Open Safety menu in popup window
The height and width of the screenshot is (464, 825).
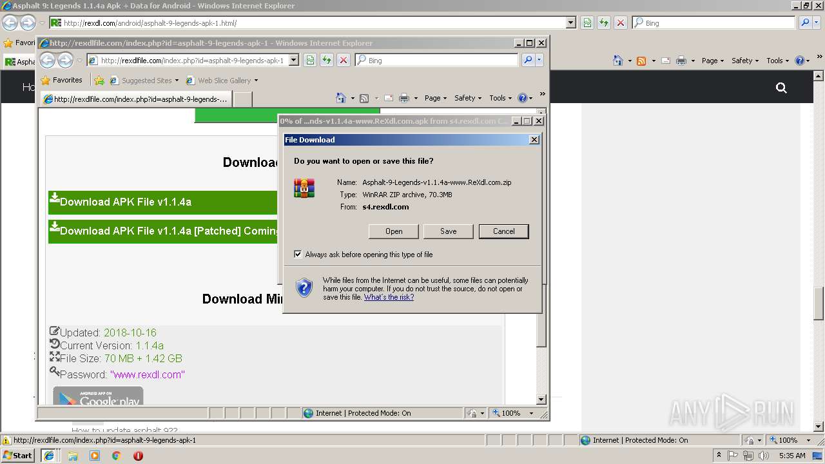tap(468, 98)
